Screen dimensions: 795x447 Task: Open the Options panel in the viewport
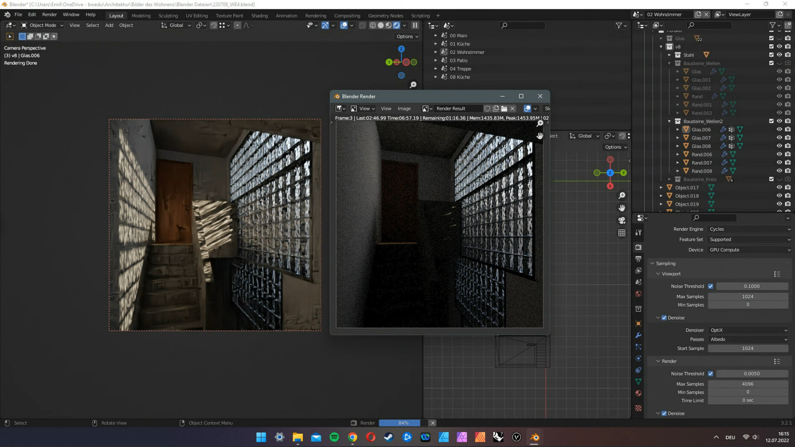(x=406, y=36)
